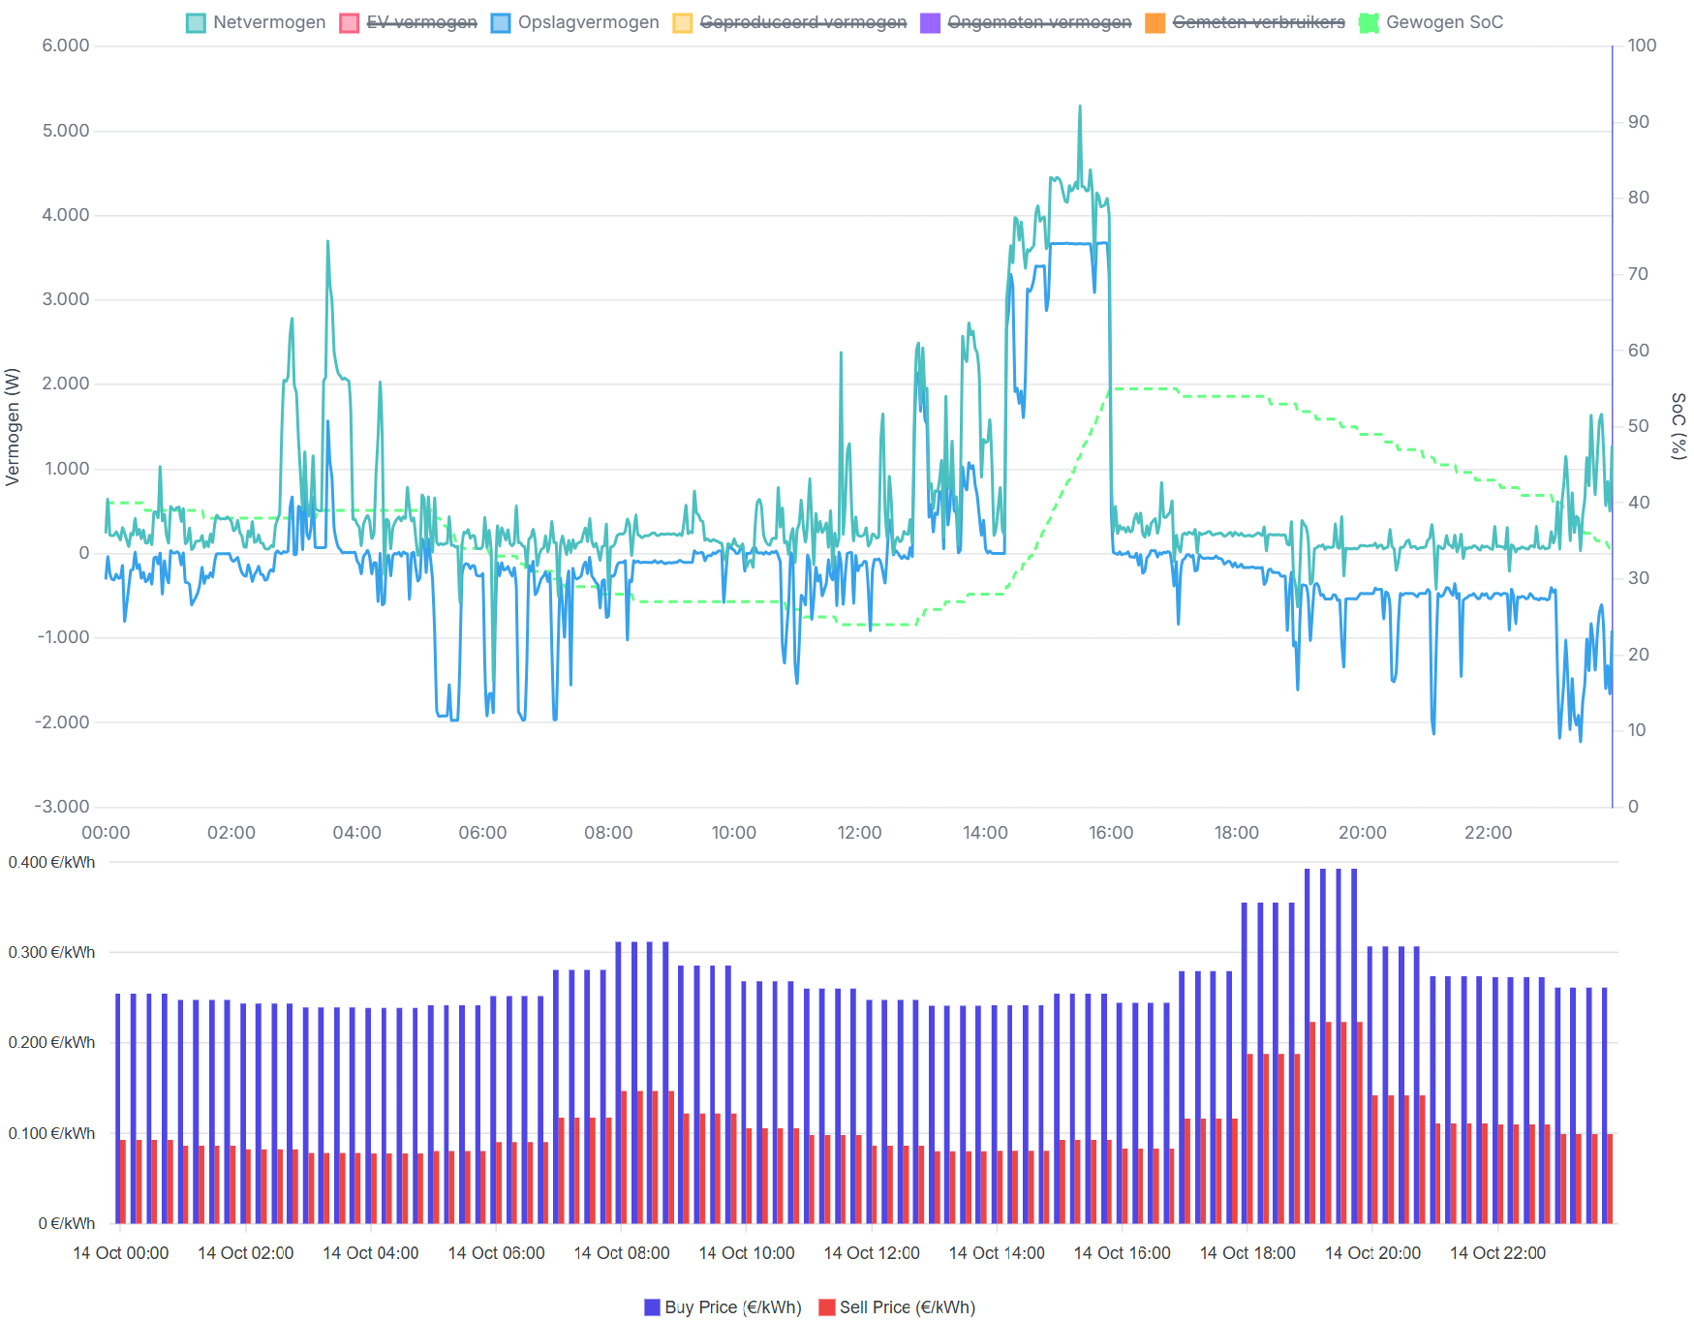The height and width of the screenshot is (1321, 1694).
Task: Click the 5.000 power axis label
Action: 66,131
